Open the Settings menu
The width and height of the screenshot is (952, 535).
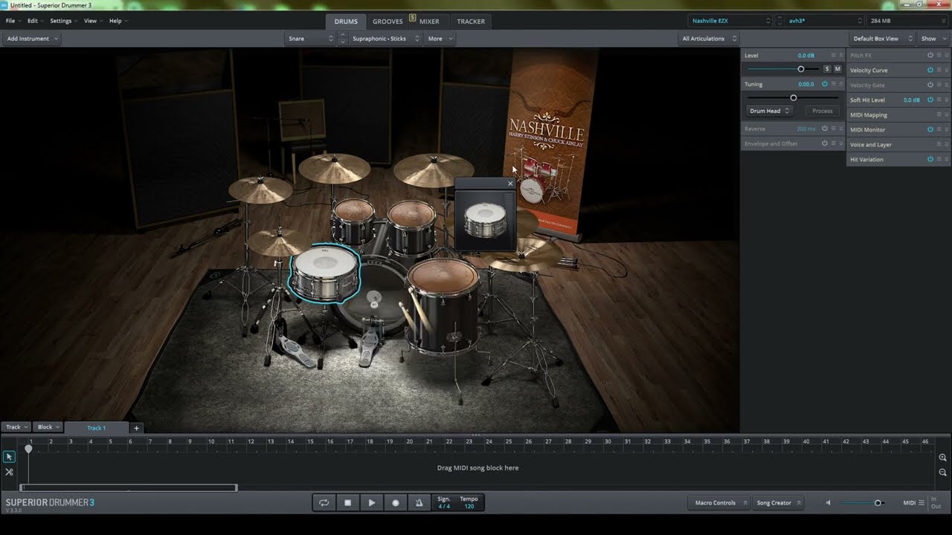(x=63, y=21)
